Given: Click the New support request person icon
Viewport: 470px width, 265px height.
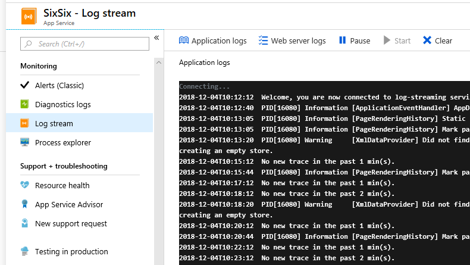Looking at the screenshot, I should tap(24, 223).
